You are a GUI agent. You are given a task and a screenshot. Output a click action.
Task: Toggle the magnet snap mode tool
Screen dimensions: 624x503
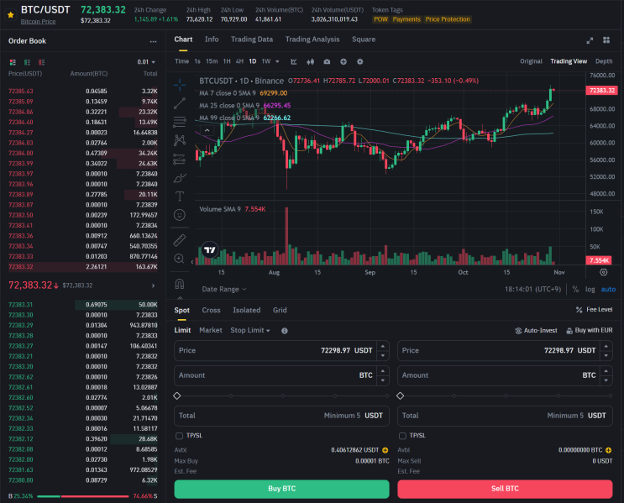[180, 284]
